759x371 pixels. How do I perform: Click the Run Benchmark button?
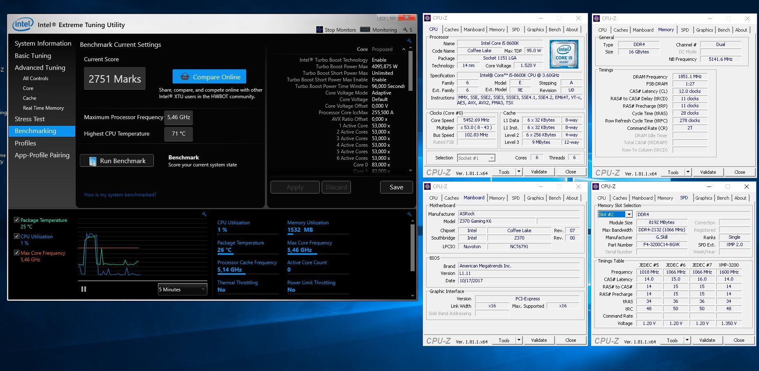tap(117, 161)
